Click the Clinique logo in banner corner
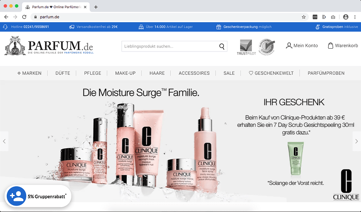 click(x=346, y=185)
